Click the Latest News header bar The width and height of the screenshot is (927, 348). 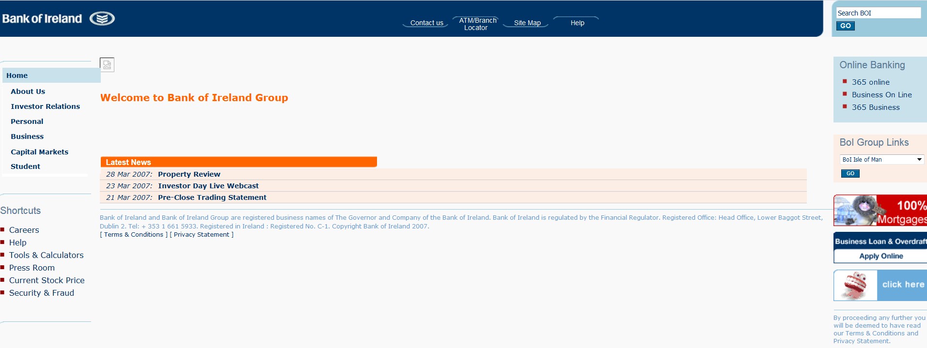(238, 162)
